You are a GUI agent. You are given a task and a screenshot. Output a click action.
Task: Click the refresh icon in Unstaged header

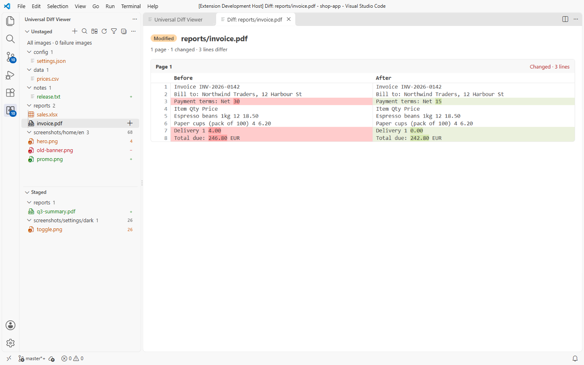pyautogui.click(x=104, y=31)
